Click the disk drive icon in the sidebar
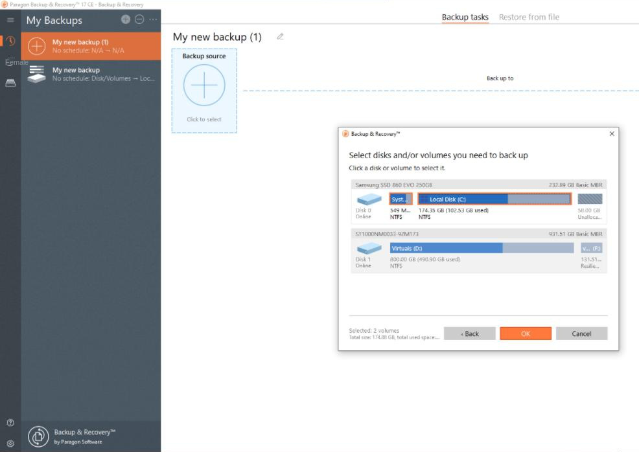 10,83
